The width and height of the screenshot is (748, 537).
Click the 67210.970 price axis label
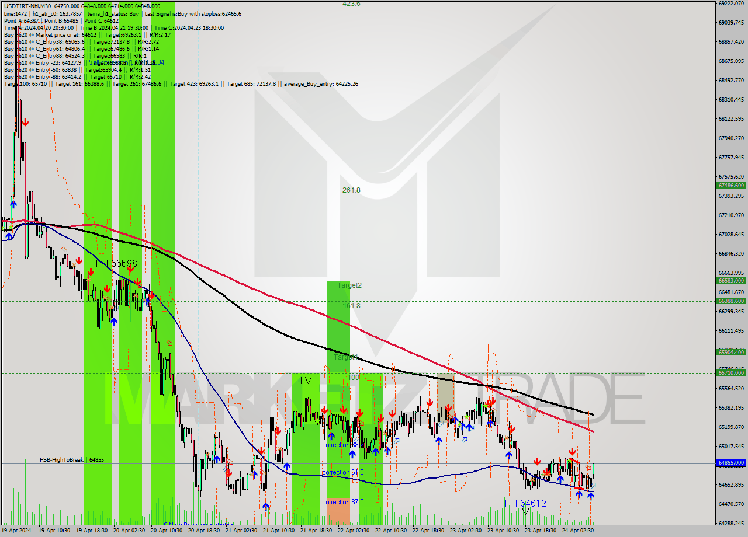tap(732, 215)
